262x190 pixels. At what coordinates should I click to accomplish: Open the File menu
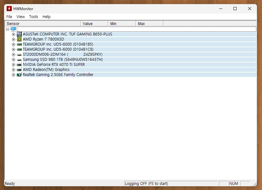(9, 17)
